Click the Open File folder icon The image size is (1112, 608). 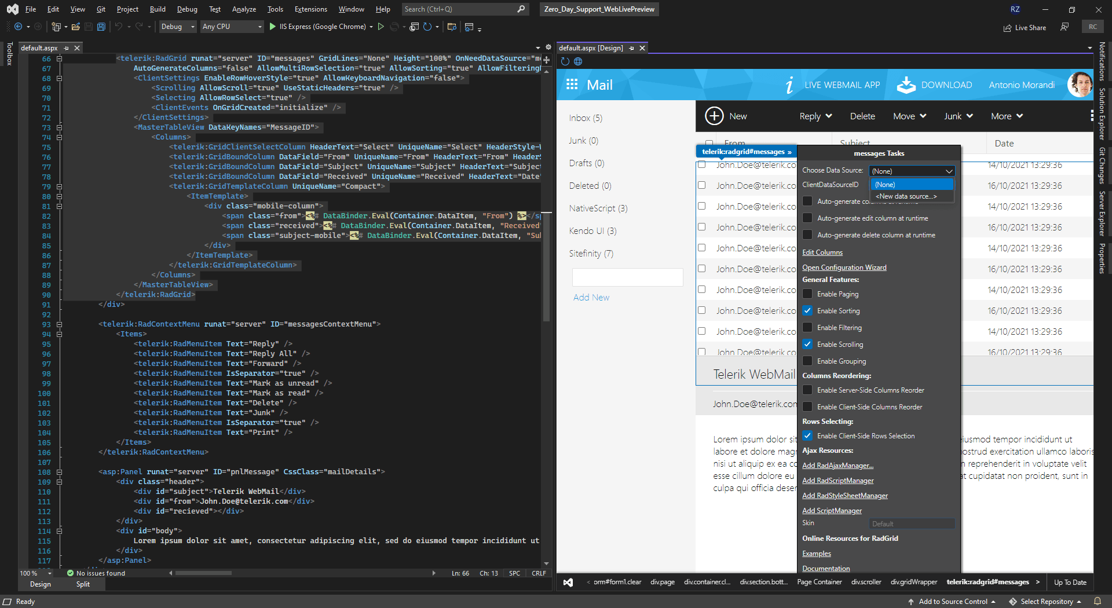point(76,27)
